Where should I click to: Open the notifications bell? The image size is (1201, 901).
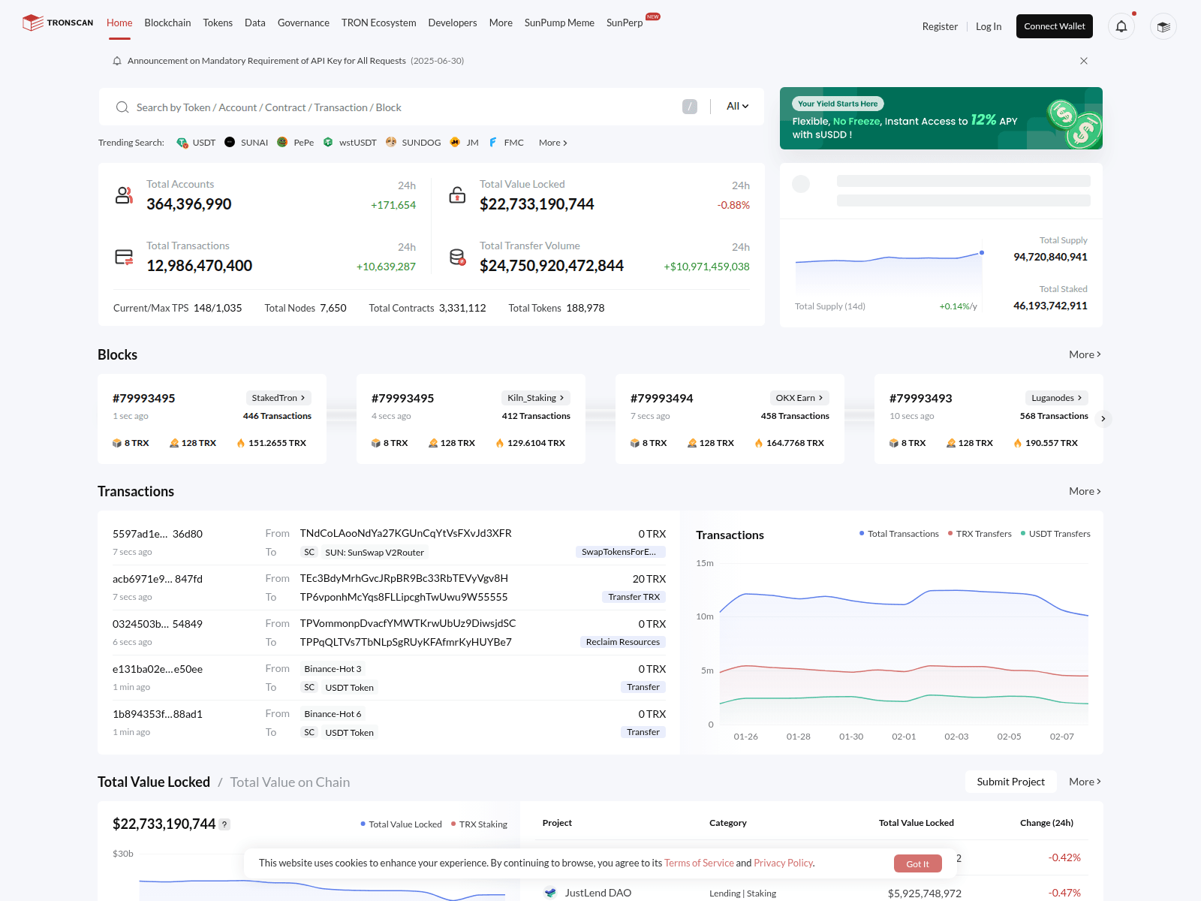click(1121, 26)
